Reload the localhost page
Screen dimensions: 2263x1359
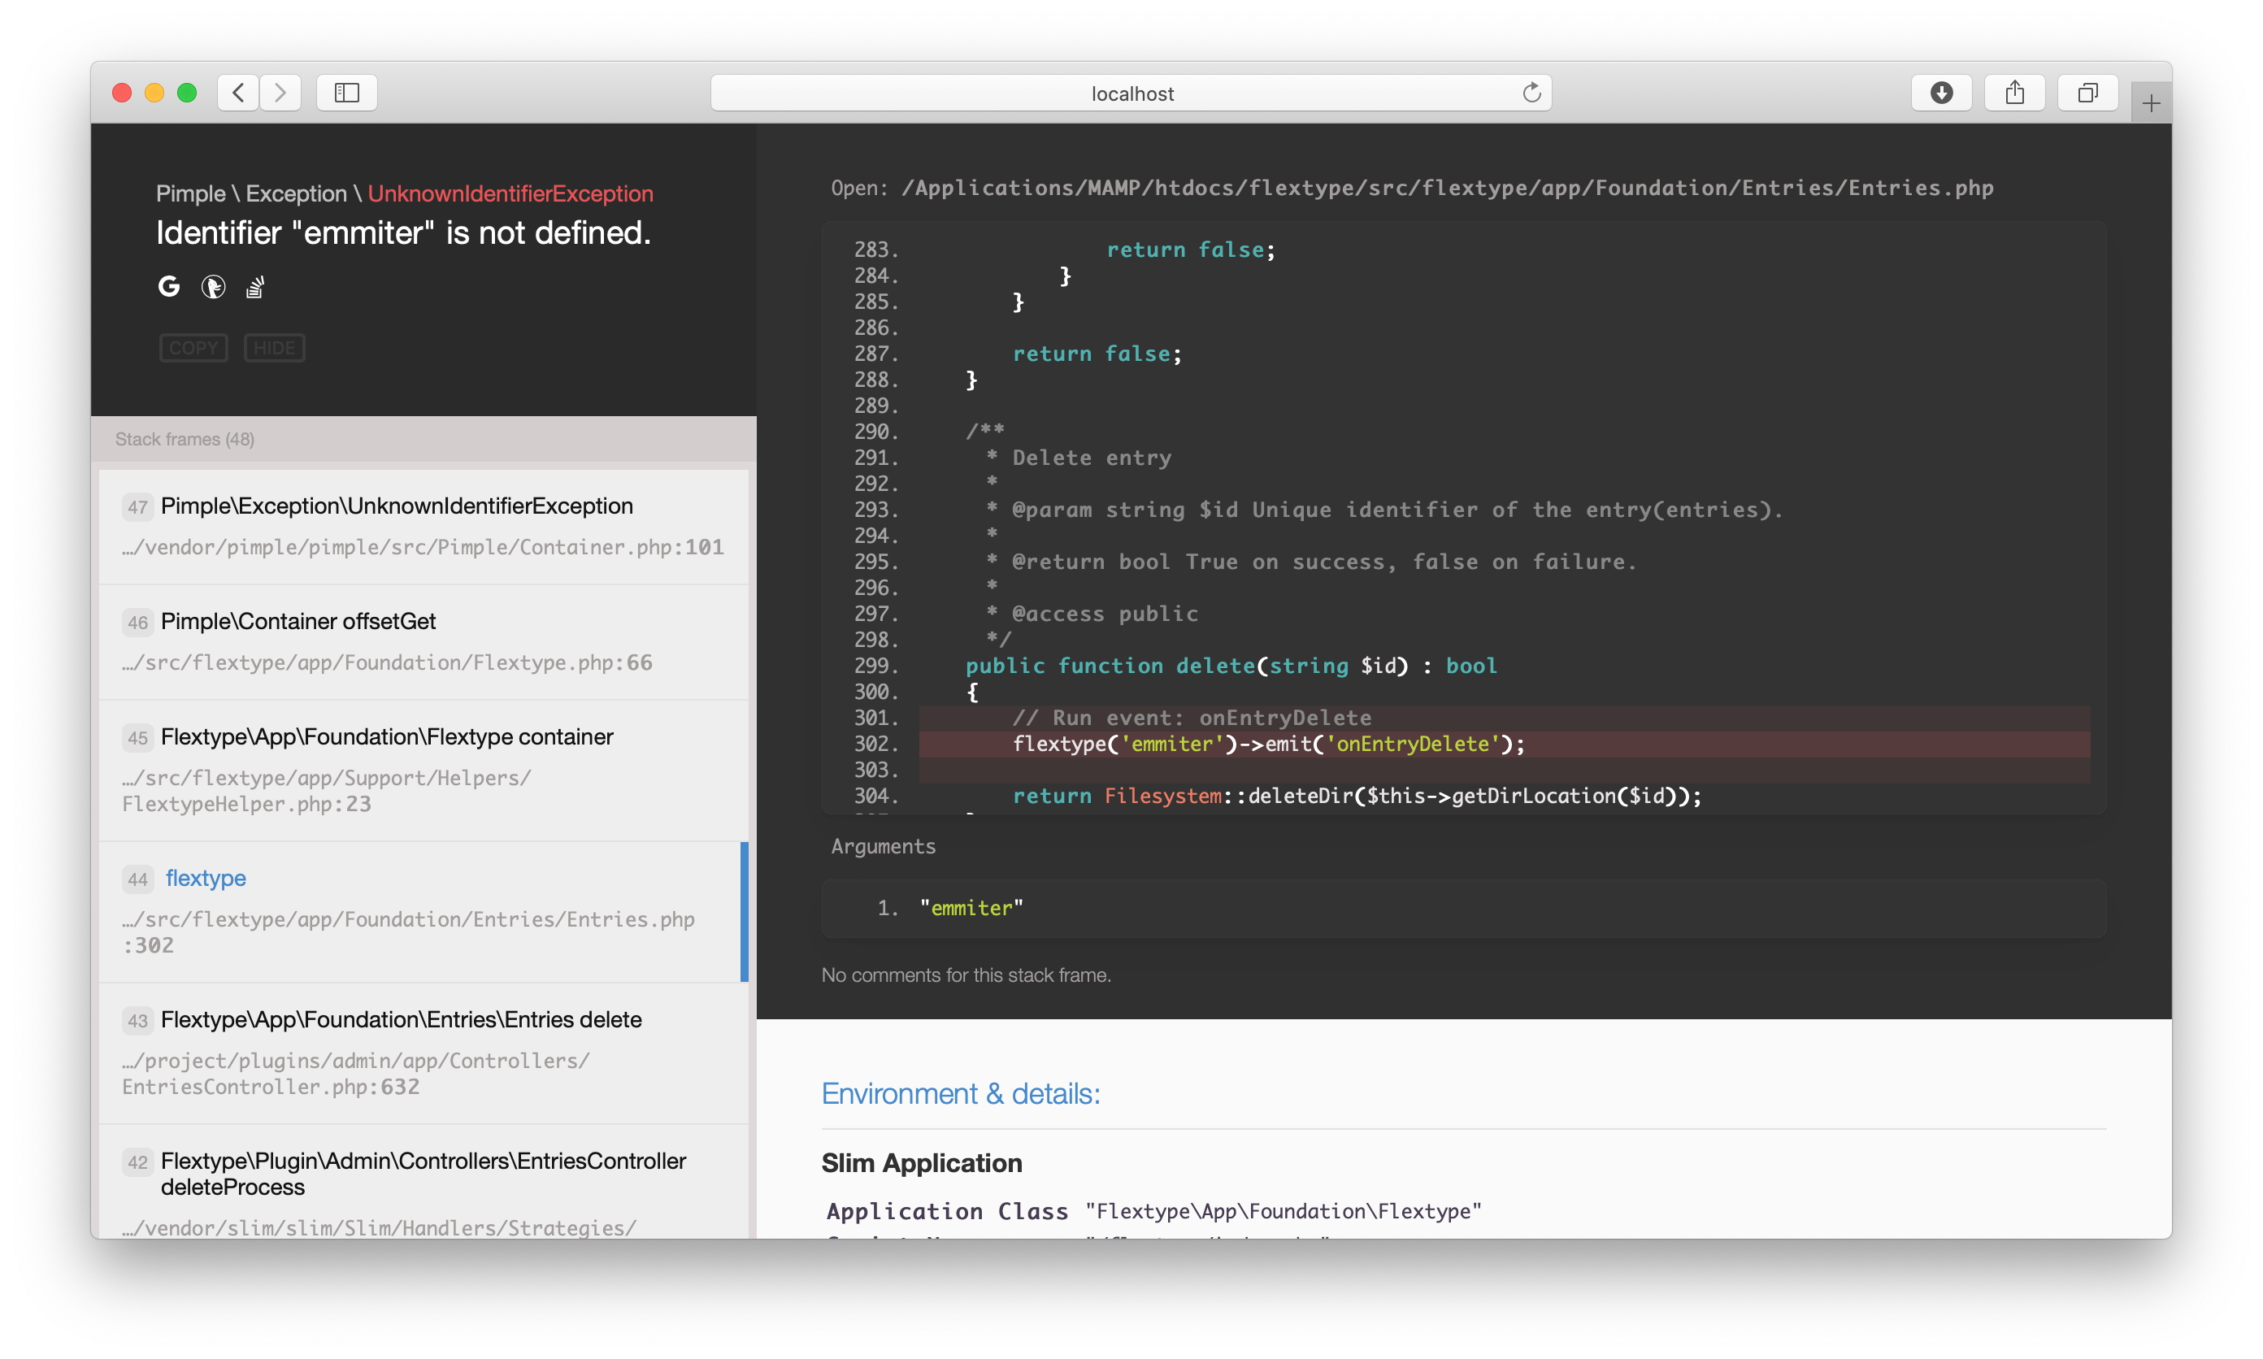coord(1531,93)
